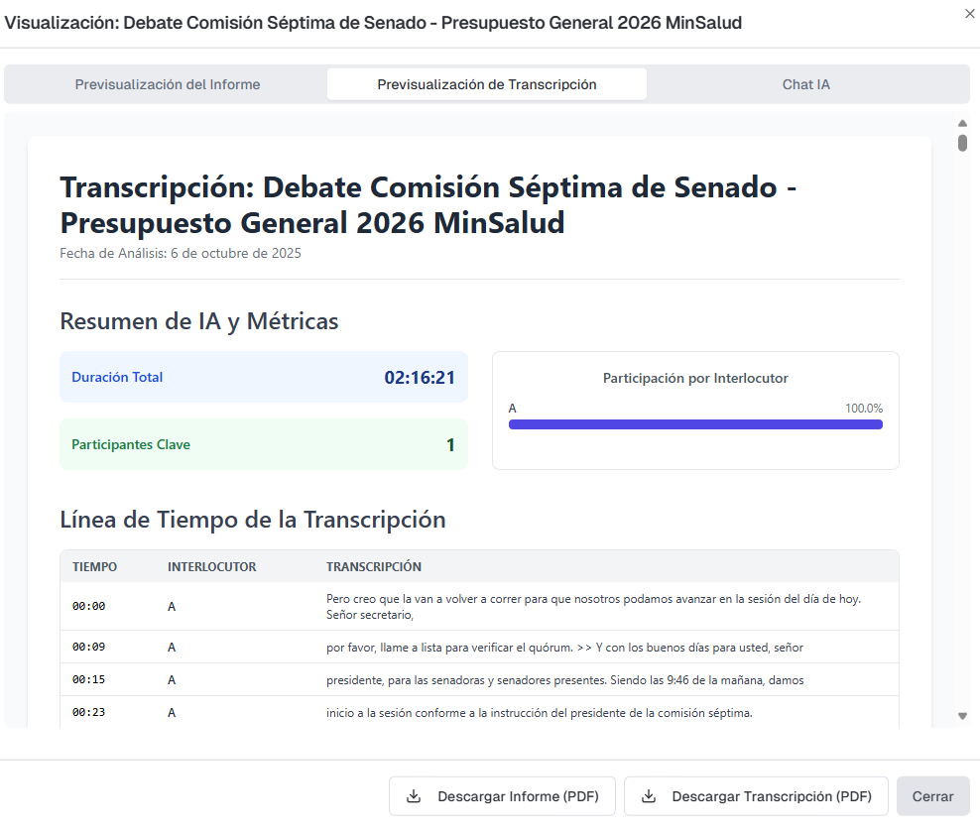Click the download icon on Descargar Informe

tap(415, 795)
